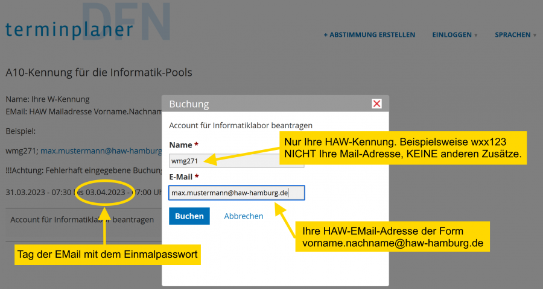543x289 pixels.
Task: Click the circled date 03.04.2023
Action: [105, 193]
